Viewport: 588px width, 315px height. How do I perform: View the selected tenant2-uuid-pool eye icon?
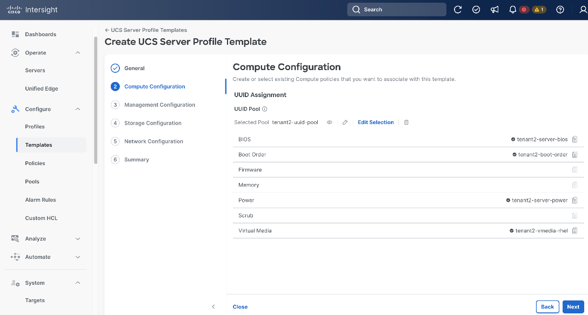(x=329, y=122)
